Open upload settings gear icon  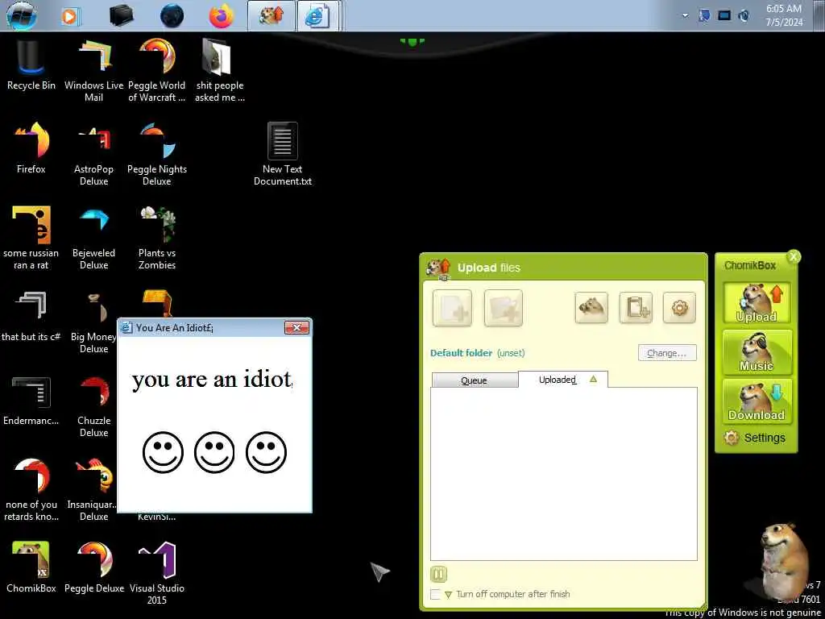tap(679, 308)
